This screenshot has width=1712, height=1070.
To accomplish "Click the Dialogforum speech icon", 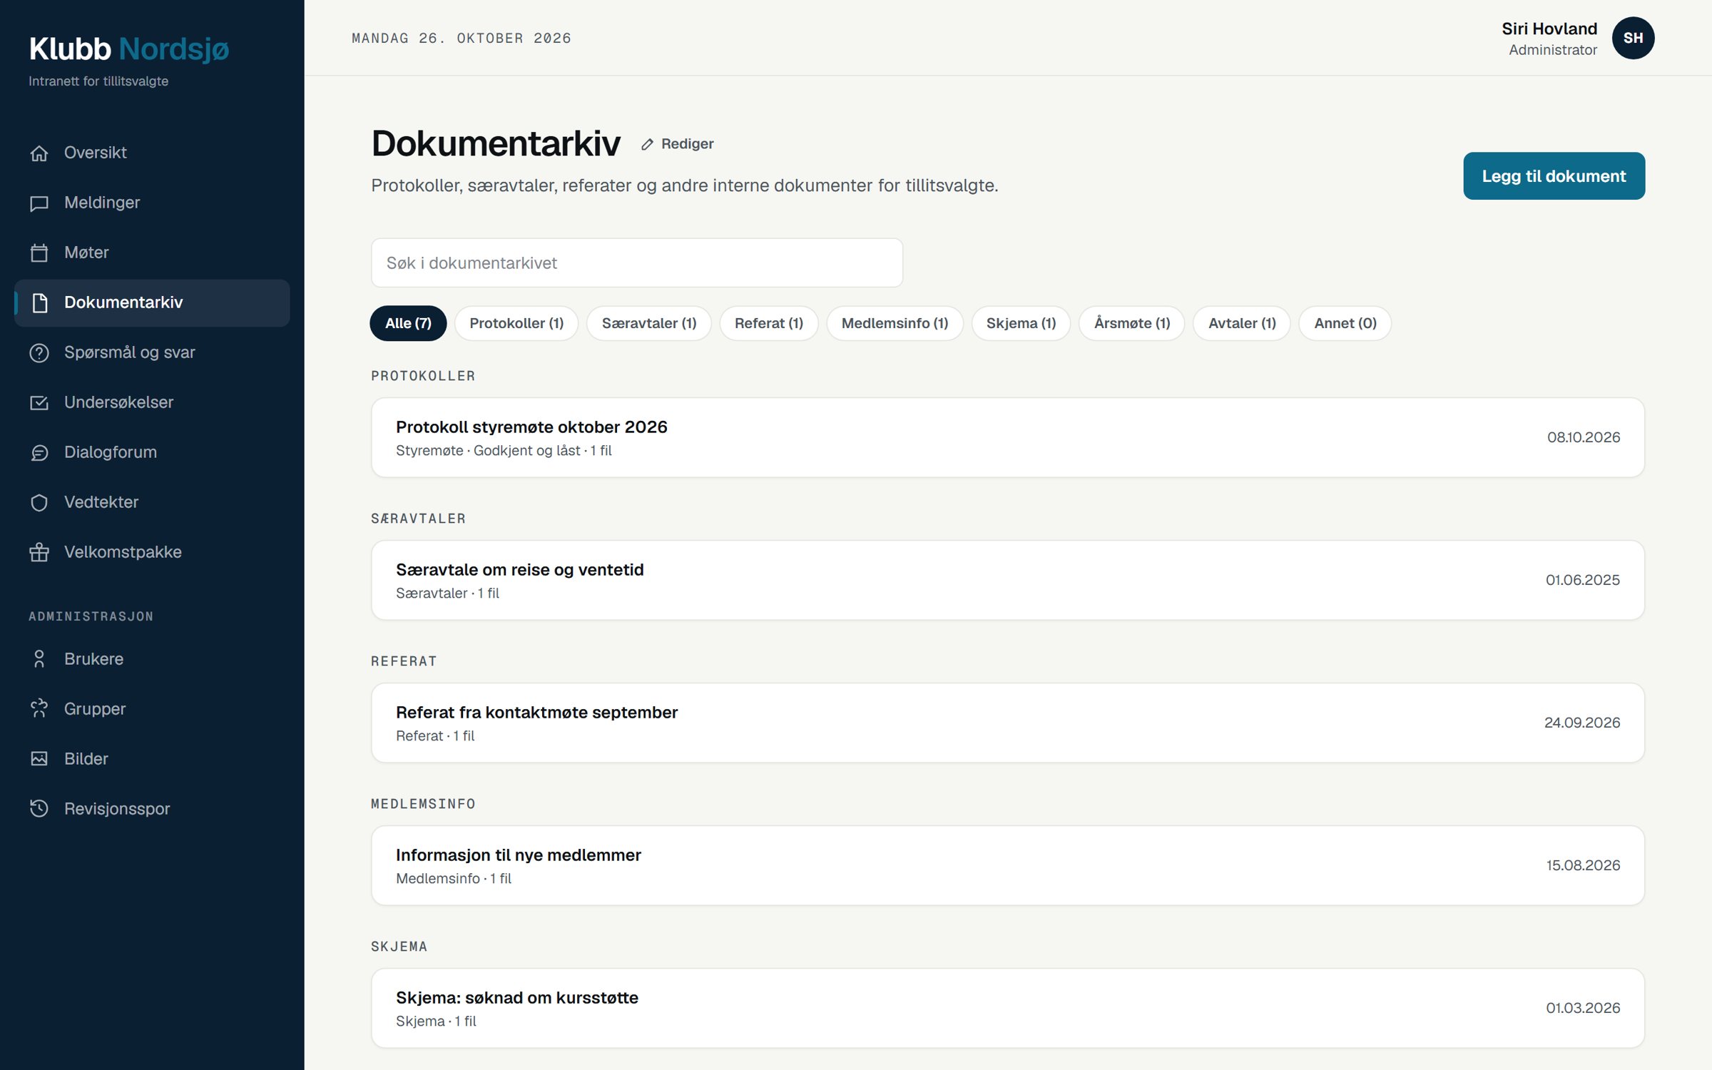I will (39, 452).
